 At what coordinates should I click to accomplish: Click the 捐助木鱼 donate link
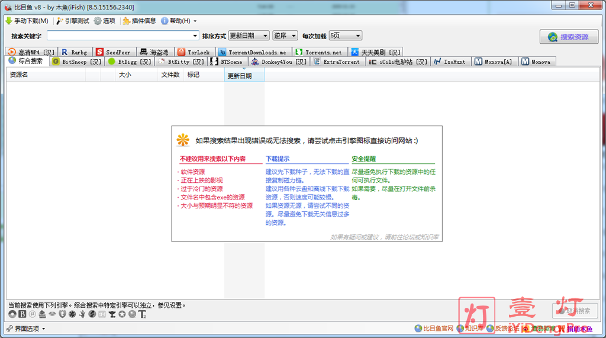point(576,329)
